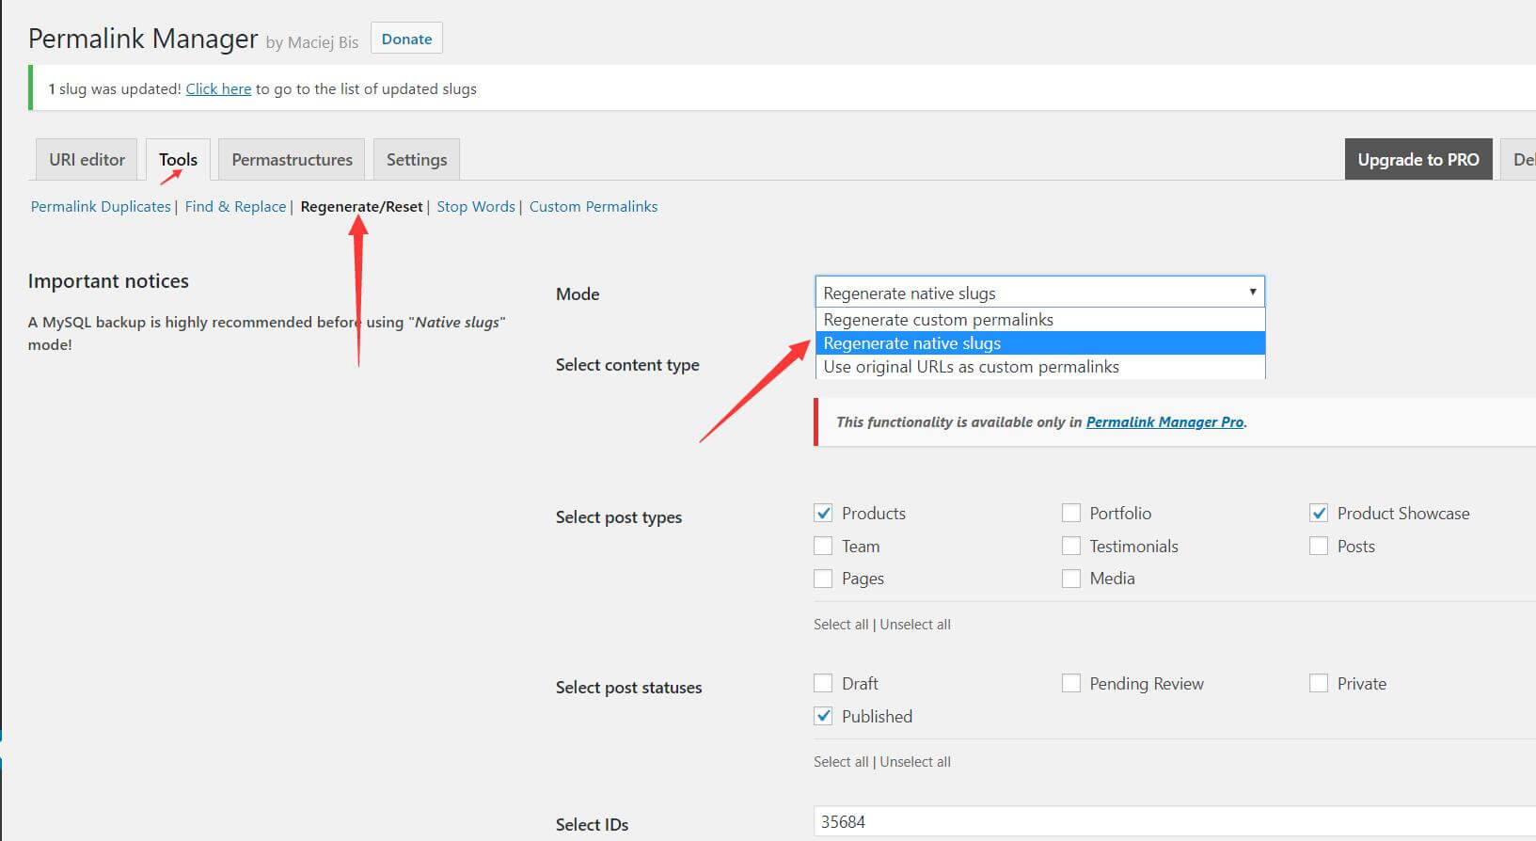Click the Donate button
Viewport: 1536px width, 841px height.
pyautogui.click(x=406, y=40)
